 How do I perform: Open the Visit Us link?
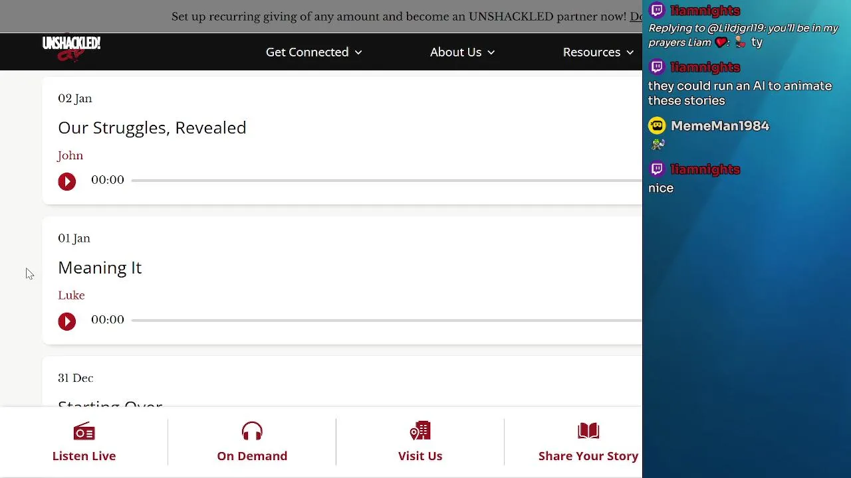(420, 455)
